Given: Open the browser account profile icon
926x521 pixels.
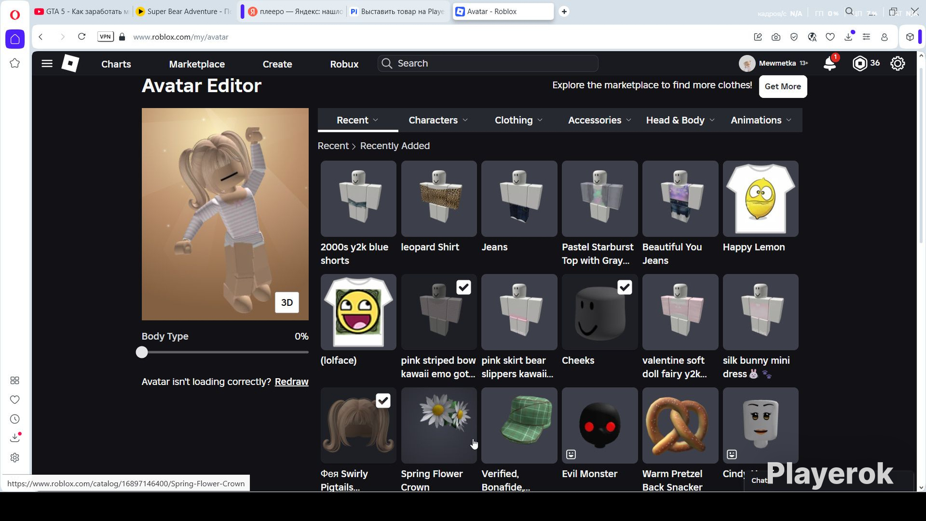Looking at the screenshot, I should (x=884, y=37).
